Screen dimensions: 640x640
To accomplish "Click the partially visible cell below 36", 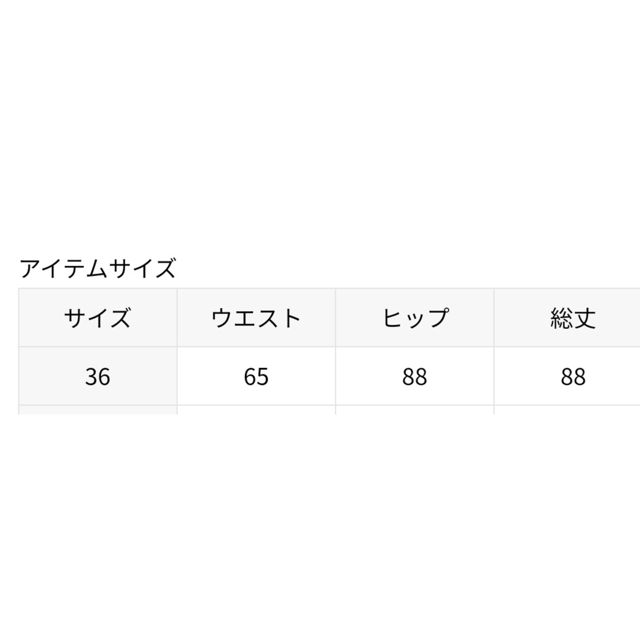I will pos(98,410).
